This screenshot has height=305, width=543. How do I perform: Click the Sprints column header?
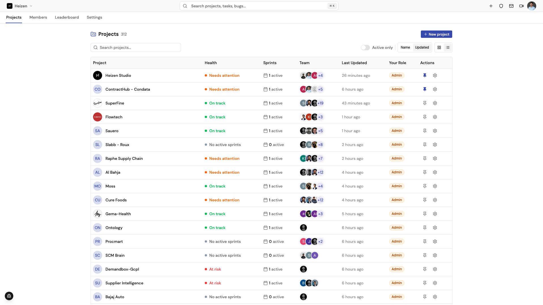(x=270, y=63)
